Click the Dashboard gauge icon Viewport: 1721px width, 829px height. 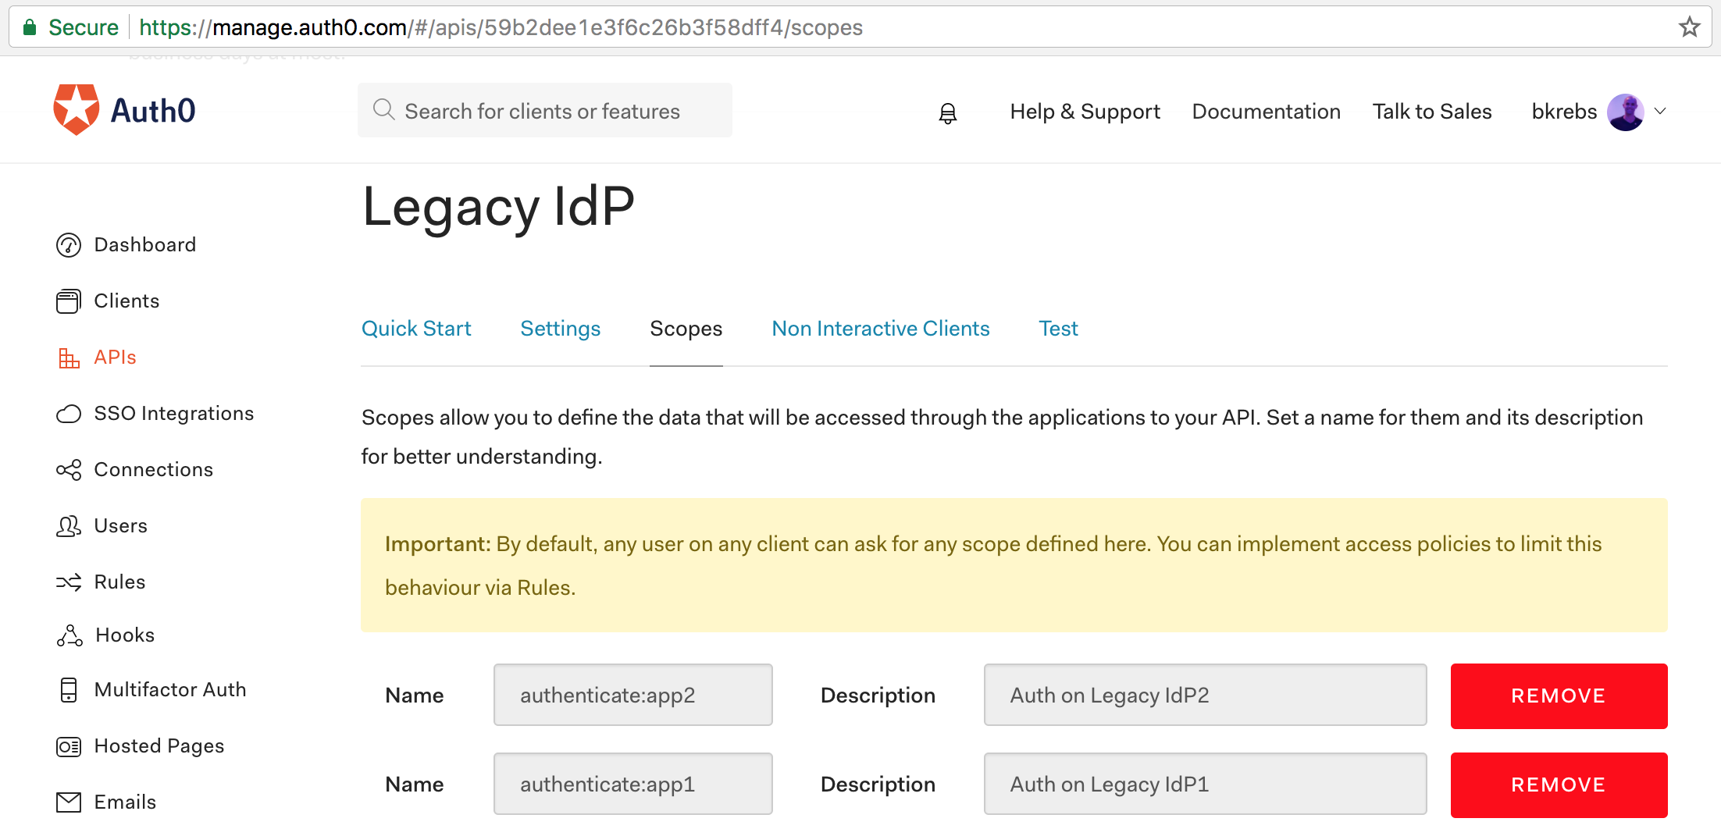coord(69,245)
